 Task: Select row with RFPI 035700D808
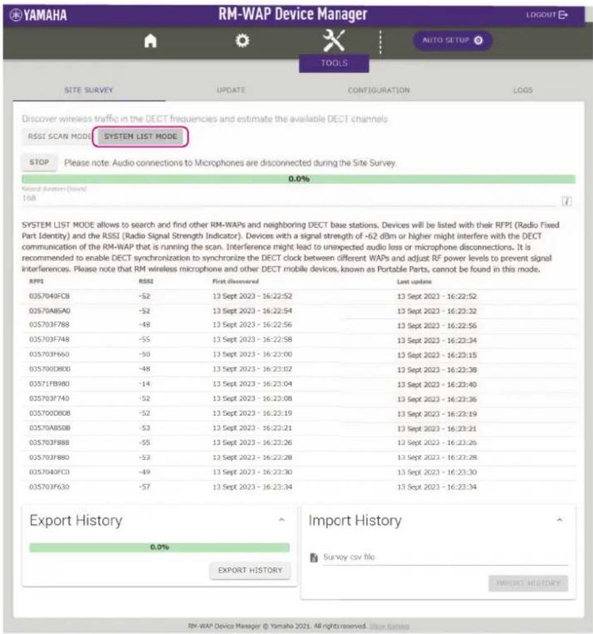coord(298,414)
